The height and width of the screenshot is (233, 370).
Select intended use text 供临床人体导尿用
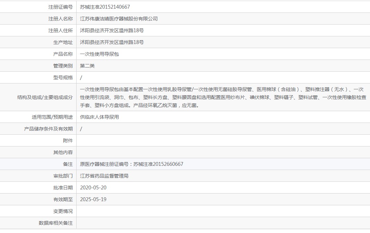99,117
